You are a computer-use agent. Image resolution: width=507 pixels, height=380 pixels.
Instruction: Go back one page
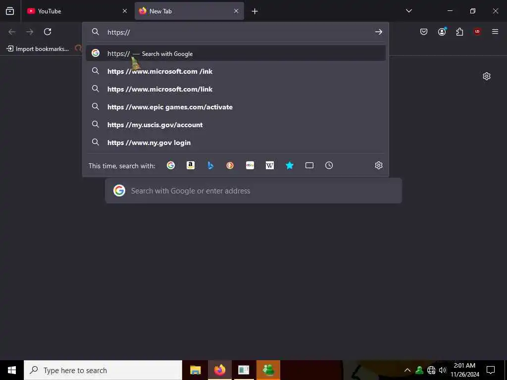(12, 32)
